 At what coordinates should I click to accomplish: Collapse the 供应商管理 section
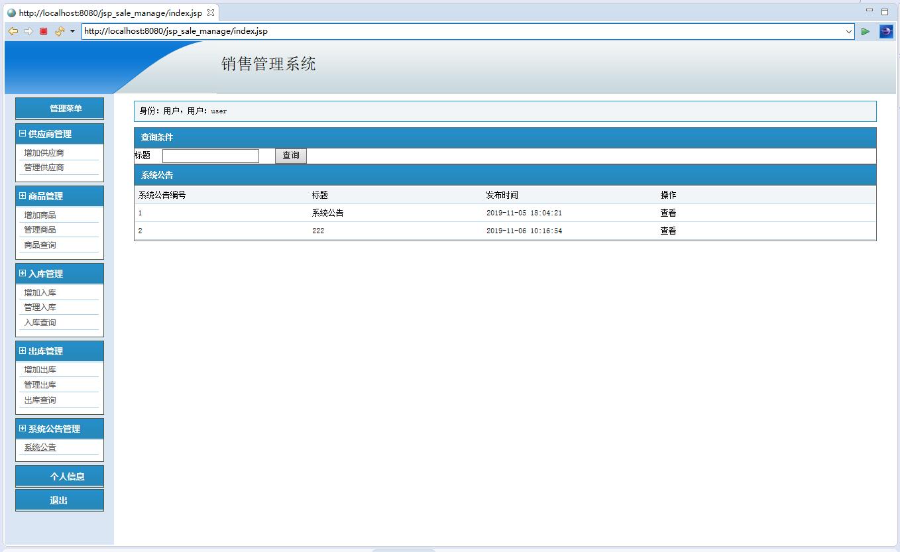[x=23, y=133]
